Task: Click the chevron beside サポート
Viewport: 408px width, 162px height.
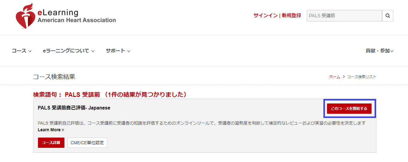Action: (x=129, y=51)
